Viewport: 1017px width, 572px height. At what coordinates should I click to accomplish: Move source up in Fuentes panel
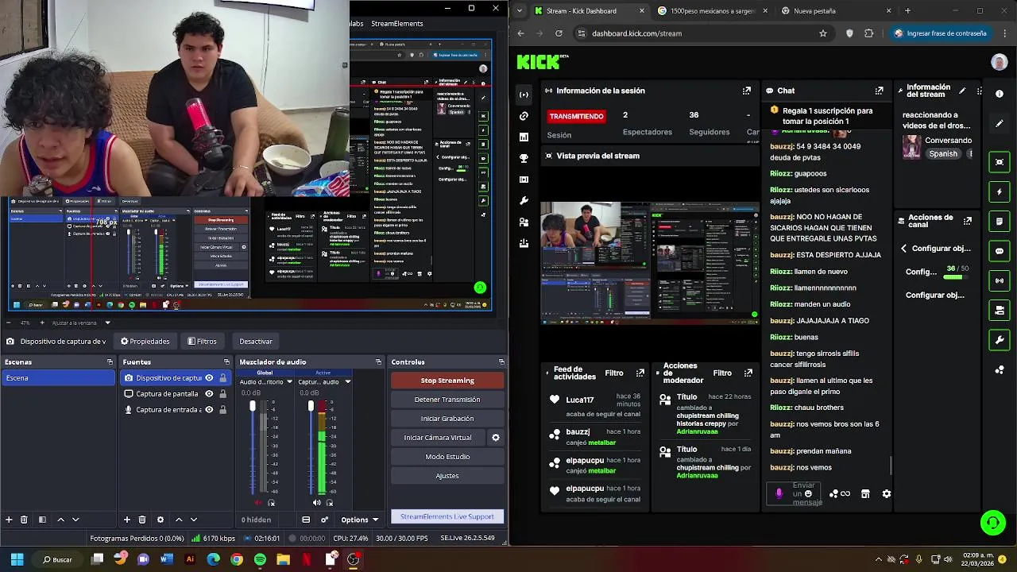tap(179, 520)
